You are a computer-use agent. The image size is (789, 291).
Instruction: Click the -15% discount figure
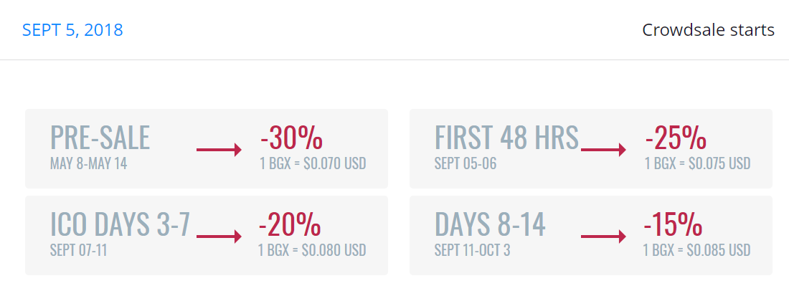pyautogui.click(x=673, y=224)
